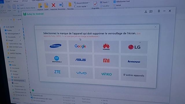Screen dimensions: 185x104
Task: Select the vivo brand logo
Action: click(82, 73)
